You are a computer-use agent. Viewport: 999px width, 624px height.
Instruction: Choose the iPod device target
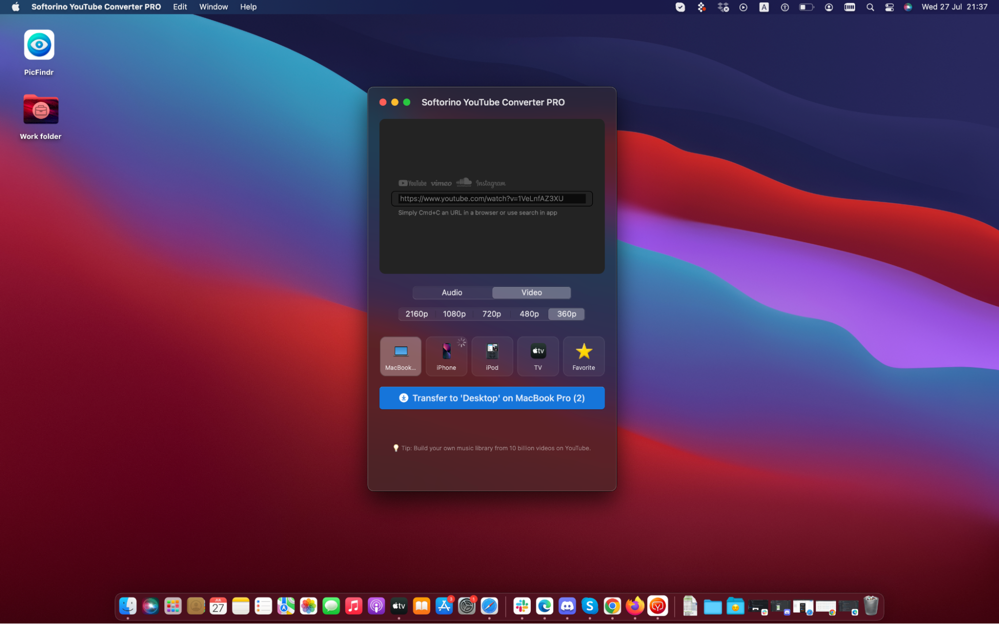pos(492,356)
